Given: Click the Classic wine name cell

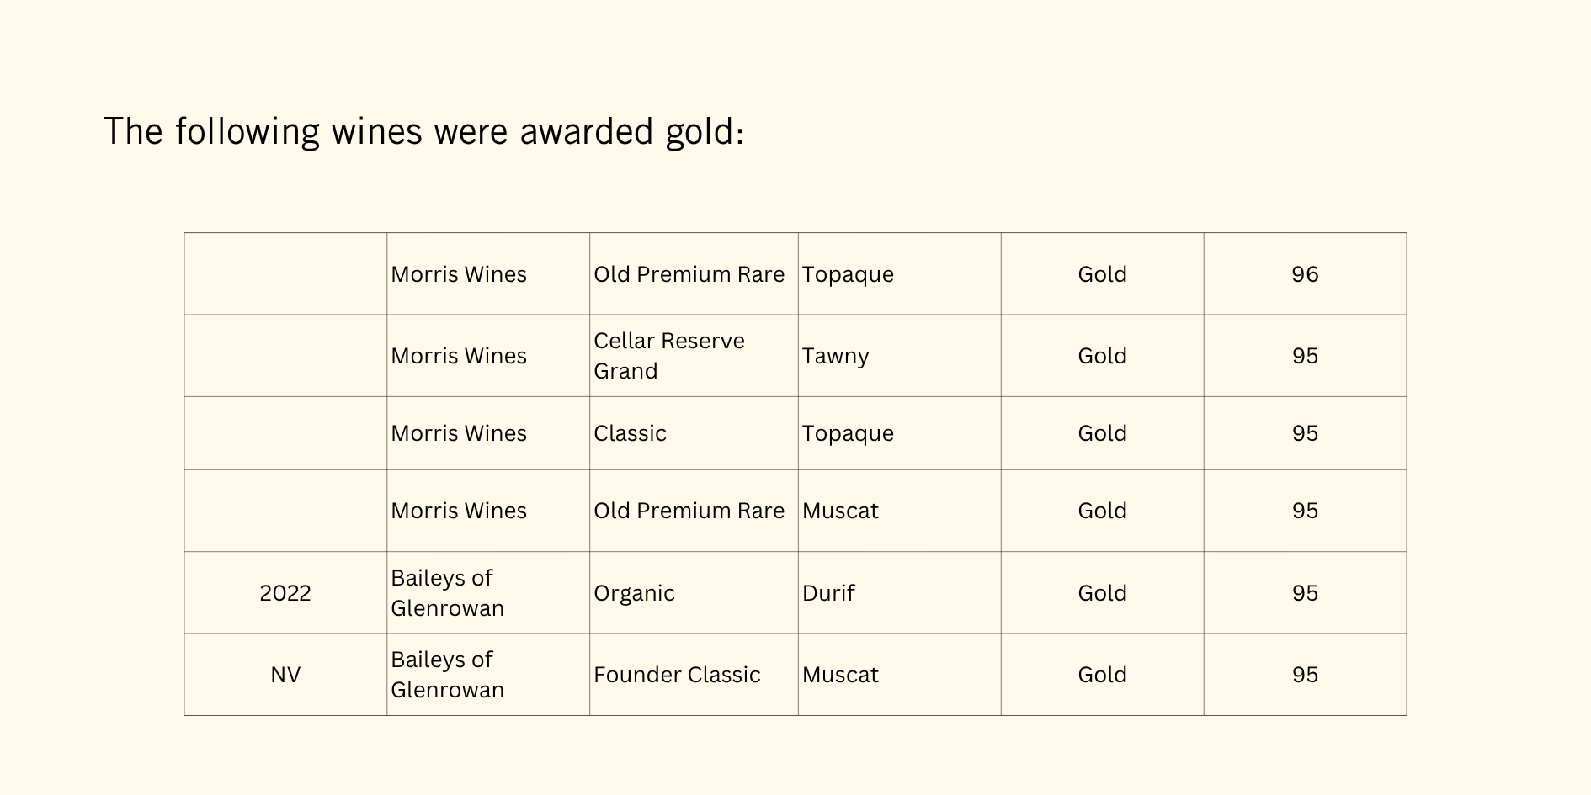Looking at the screenshot, I should 694,433.
